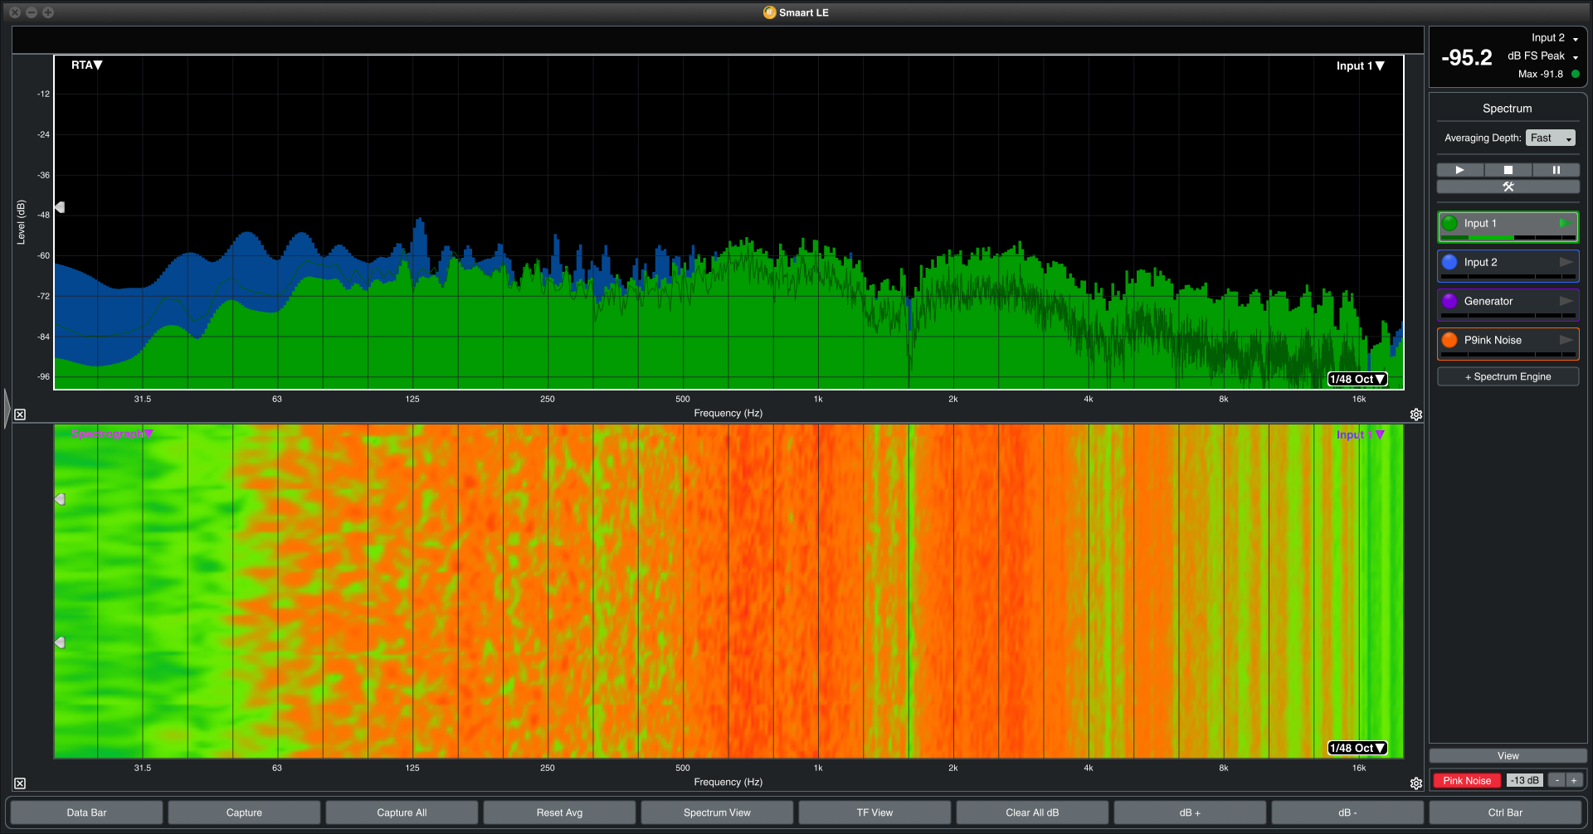Open the Input 2 meter source dropdown
This screenshot has width=1593, height=834.
coord(1554,38)
